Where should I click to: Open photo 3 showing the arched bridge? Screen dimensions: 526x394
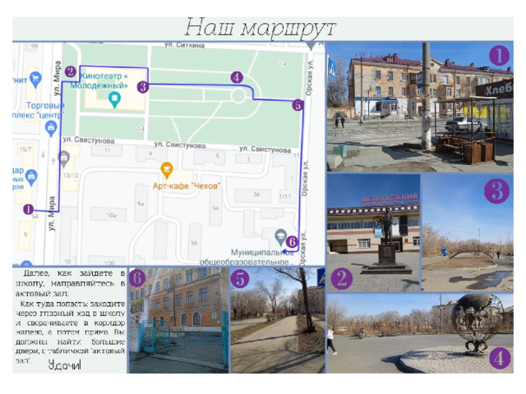coord(468,232)
